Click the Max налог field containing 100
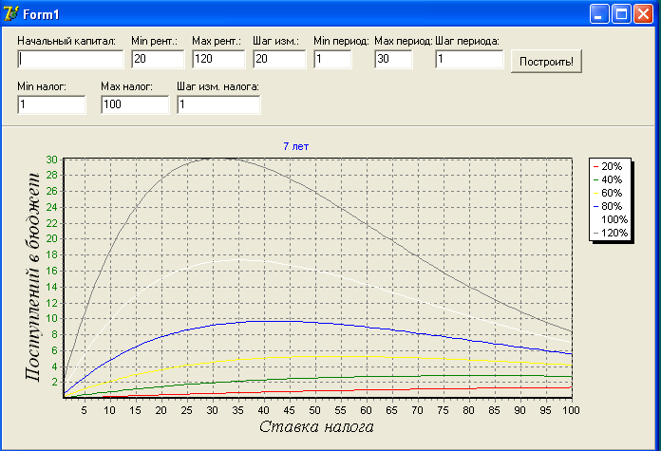The image size is (661, 451). pos(135,104)
